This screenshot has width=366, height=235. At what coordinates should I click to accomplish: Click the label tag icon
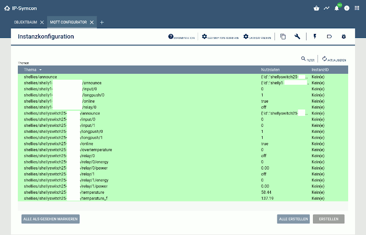[329, 37]
